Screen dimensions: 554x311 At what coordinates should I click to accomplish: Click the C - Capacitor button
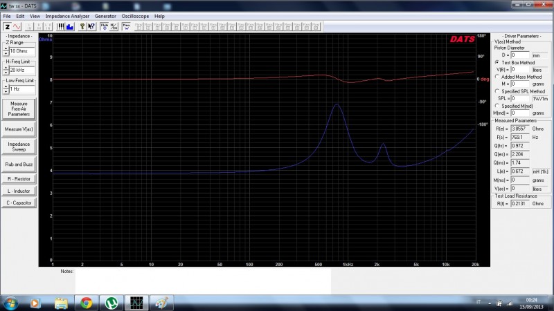(x=19, y=202)
